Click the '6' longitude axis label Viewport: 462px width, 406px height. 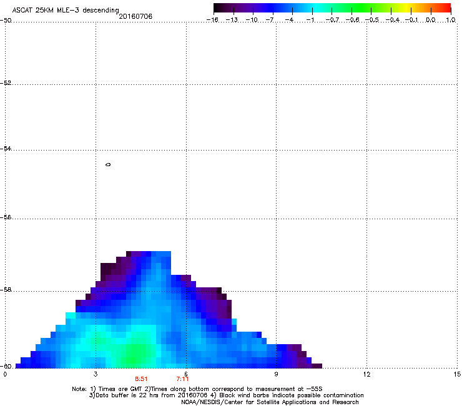(x=186, y=374)
